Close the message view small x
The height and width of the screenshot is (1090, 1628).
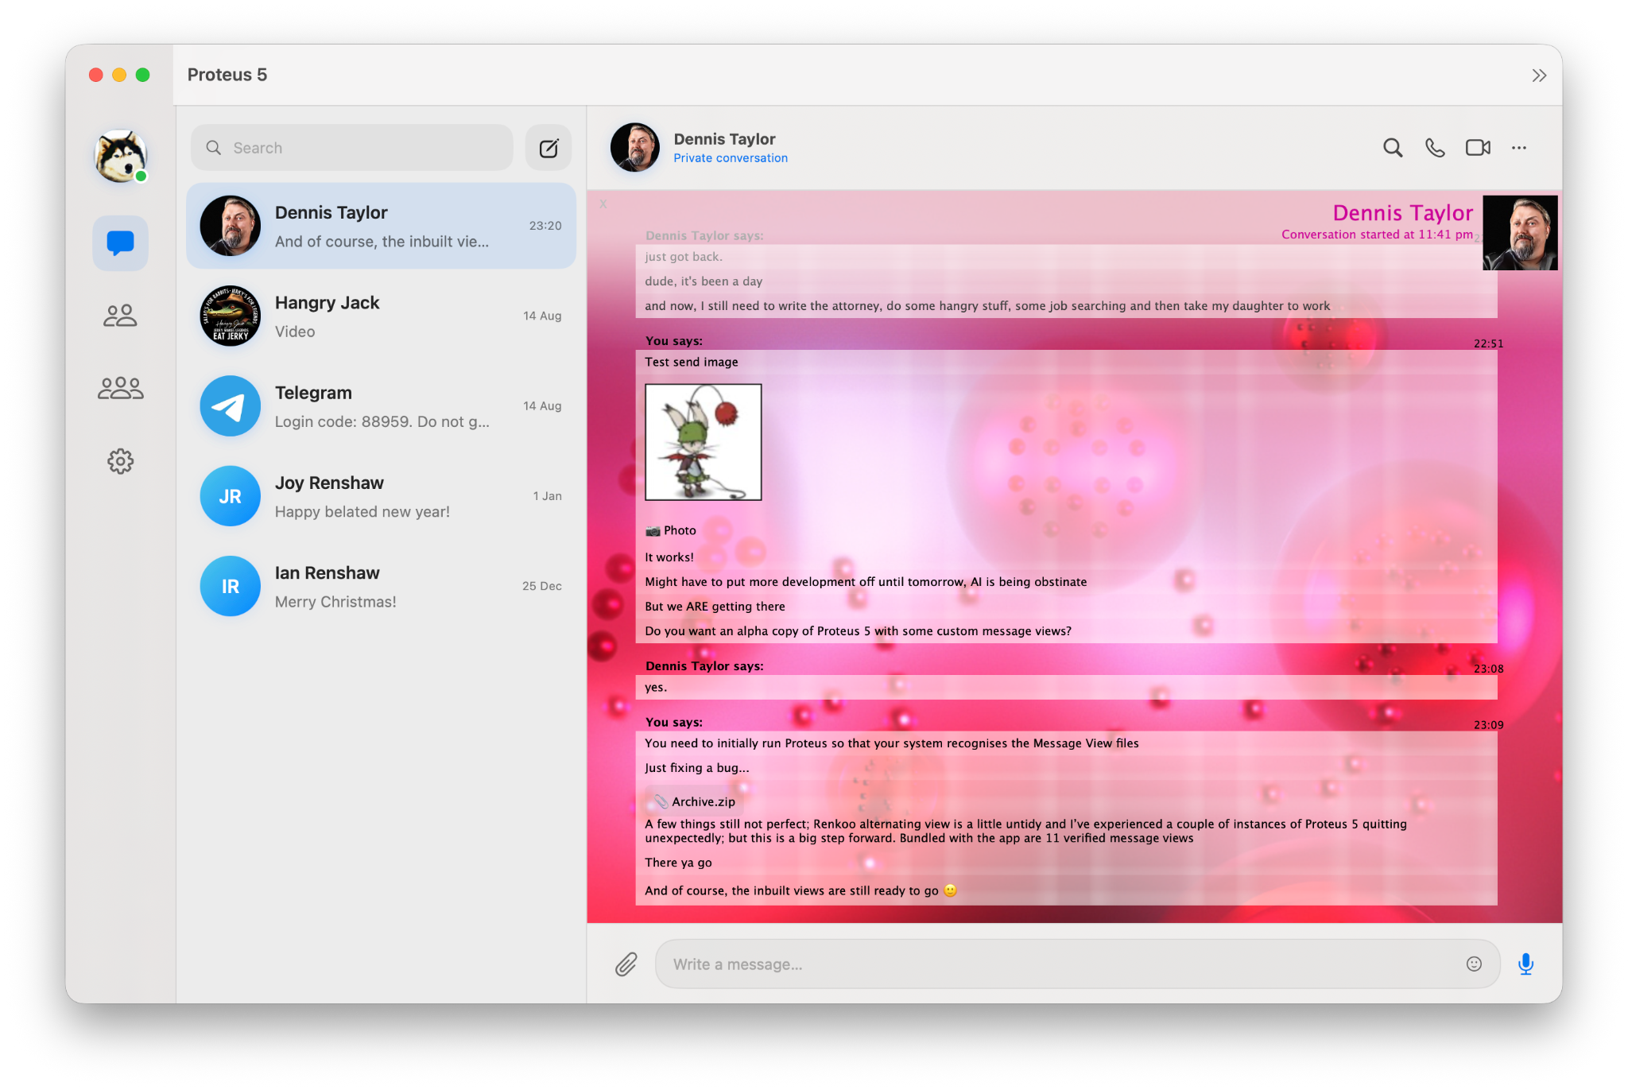(x=603, y=204)
